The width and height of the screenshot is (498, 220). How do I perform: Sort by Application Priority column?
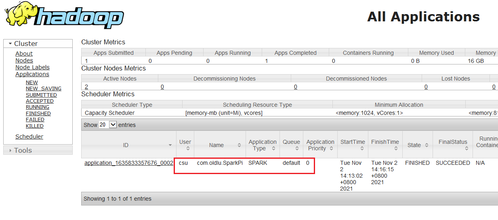[320, 145]
